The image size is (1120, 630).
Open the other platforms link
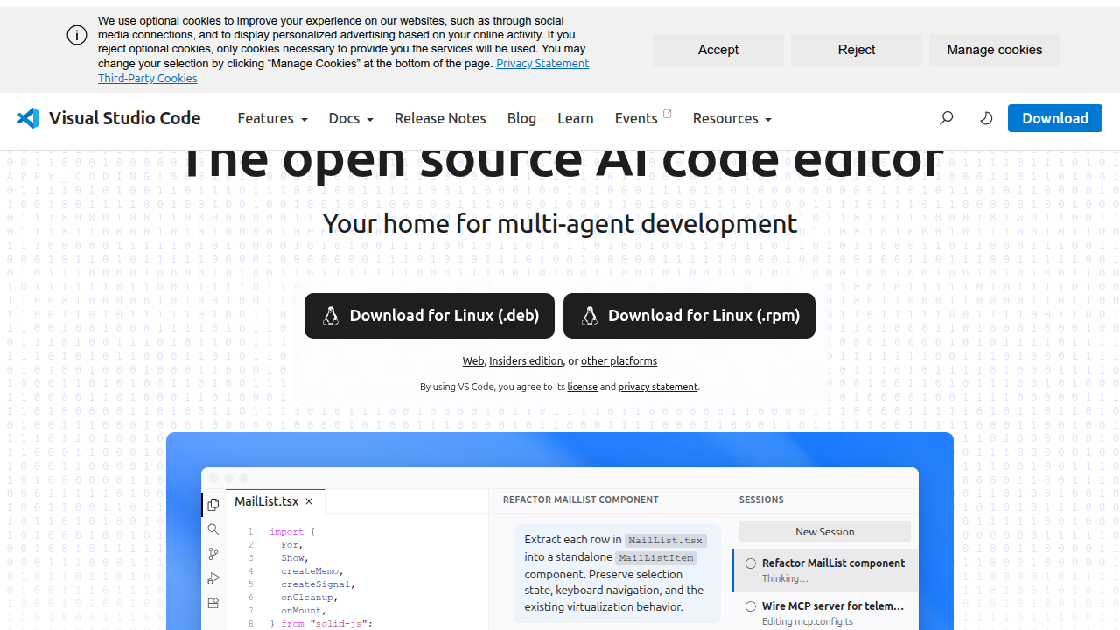(x=619, y=361)
